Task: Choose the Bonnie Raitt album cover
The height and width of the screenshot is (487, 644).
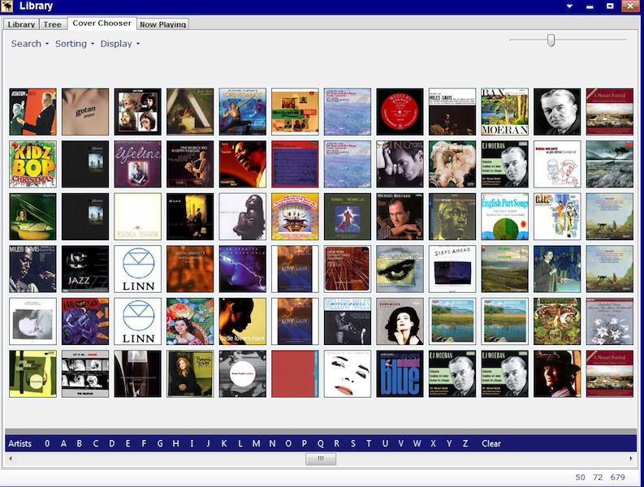Action: coord(190,373)
